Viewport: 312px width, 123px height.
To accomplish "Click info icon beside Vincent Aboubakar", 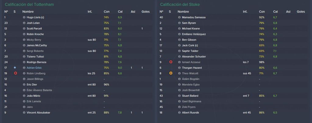I will (24, 113).
